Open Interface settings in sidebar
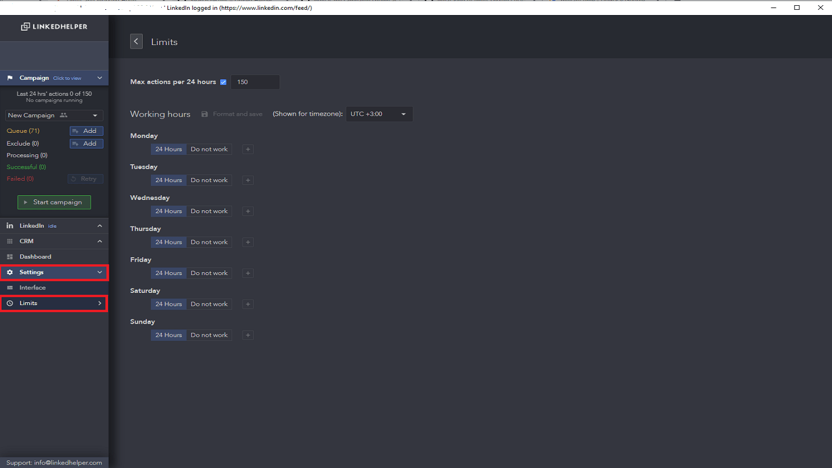 (x=54, y=288)
